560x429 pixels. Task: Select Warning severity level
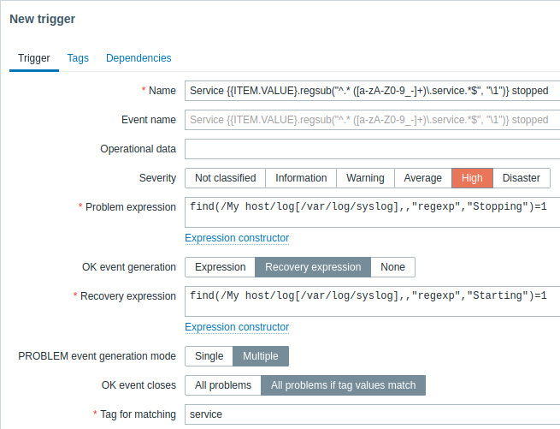tap(365, 178)
